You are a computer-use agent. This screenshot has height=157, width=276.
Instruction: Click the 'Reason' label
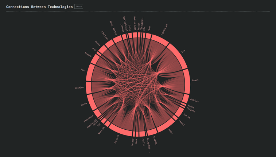139,26
